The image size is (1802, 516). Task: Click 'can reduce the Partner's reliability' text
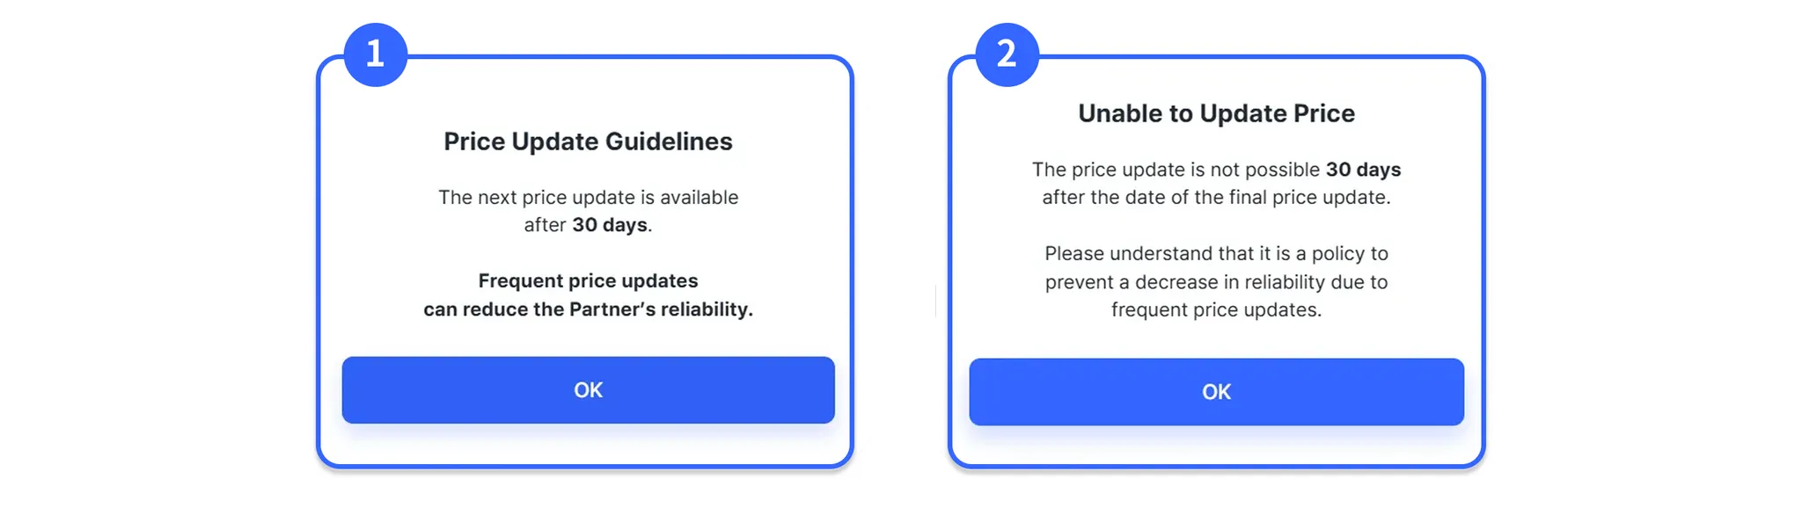point(588,309)
